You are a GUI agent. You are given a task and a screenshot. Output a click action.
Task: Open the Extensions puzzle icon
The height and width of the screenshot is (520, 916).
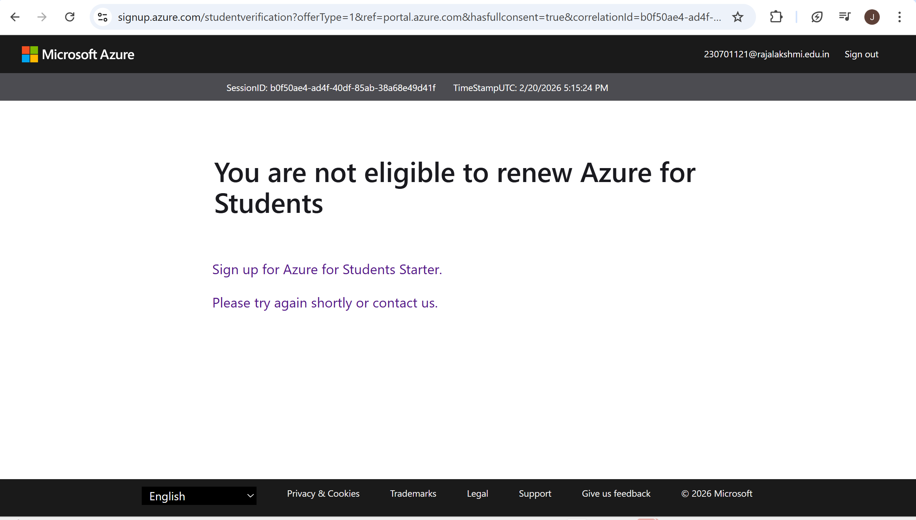coord(776,17)
